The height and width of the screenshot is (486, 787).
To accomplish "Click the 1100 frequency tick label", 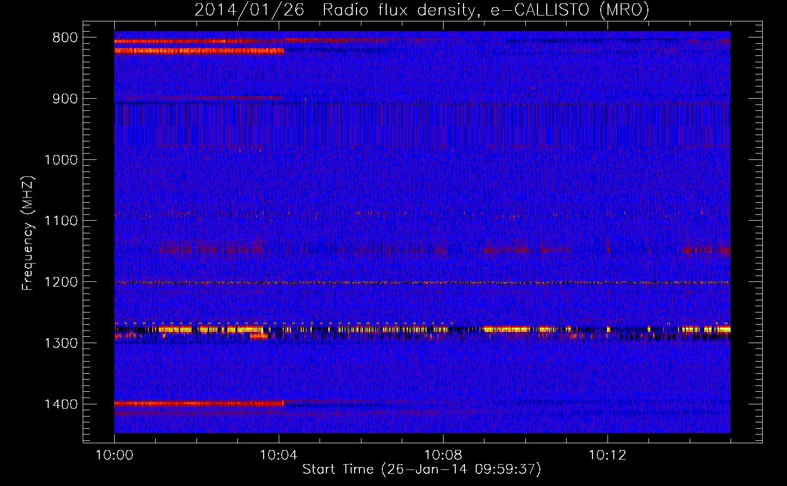I will (x=61, y=221).
